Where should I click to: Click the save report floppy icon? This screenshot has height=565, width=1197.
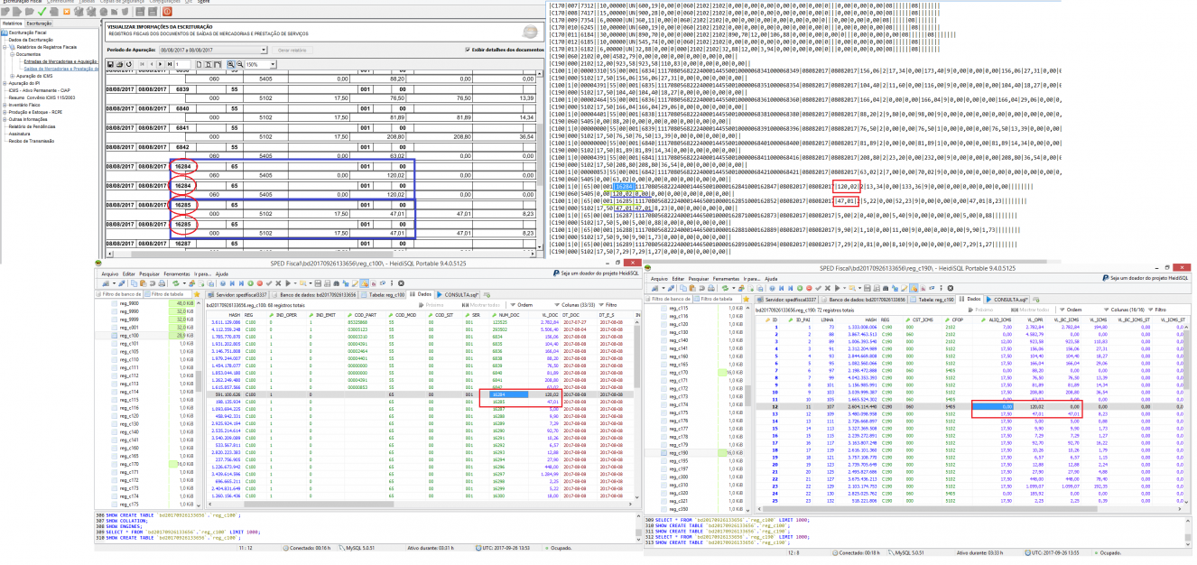coord(110,65)
